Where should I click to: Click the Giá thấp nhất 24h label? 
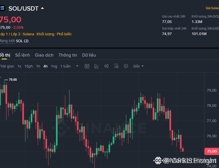tap(174, 28)
